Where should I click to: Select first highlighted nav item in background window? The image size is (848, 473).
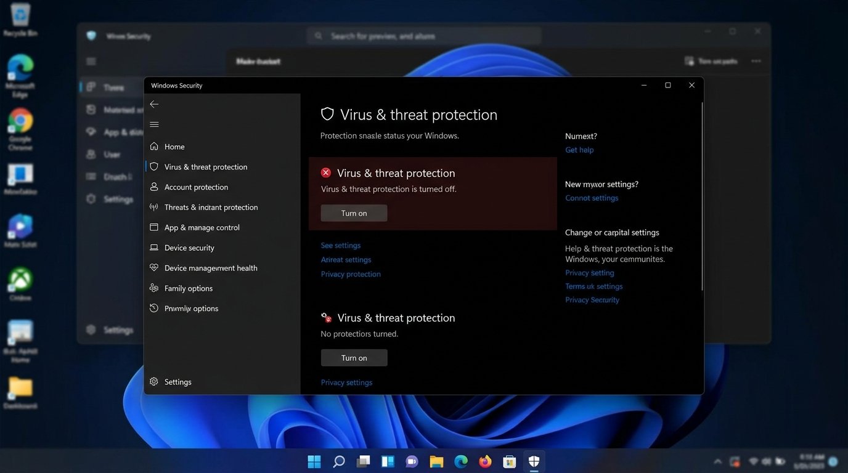110,87
